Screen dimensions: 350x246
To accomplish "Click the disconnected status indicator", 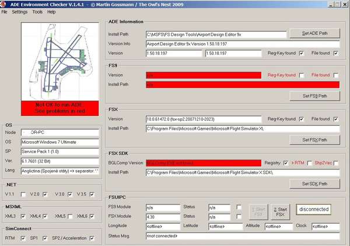I will click(313, 209).
